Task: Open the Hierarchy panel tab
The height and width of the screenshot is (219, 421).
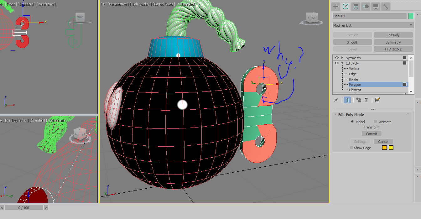Action: click(x=356, y=6)
